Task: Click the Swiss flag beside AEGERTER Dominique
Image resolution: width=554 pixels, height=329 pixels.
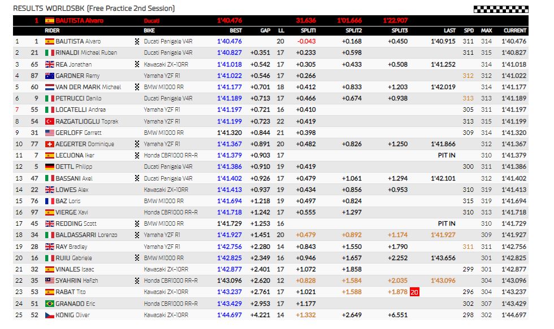Action: 50,144
